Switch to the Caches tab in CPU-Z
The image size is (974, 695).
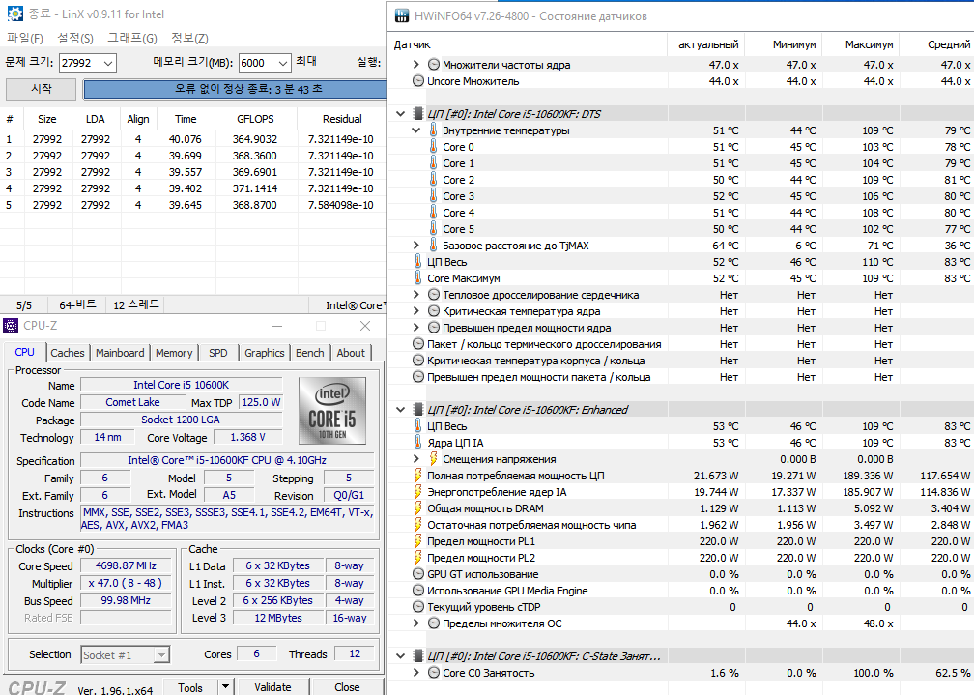(x=67, y=353)
